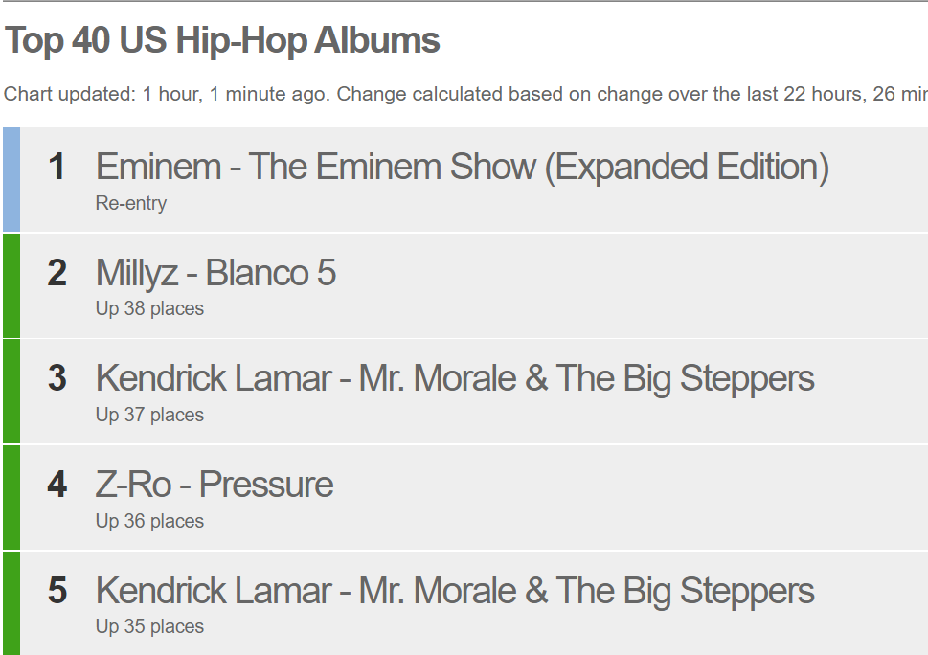Open the rank 3 Kendrick Lamar album title
Viewport: 928px width, 655px height.
coord(455,378)
